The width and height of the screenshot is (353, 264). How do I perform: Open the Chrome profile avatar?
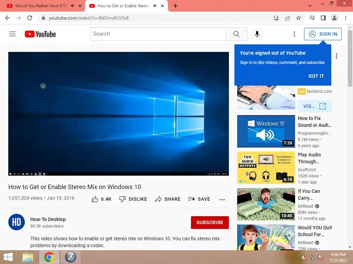tap(334, 18)
